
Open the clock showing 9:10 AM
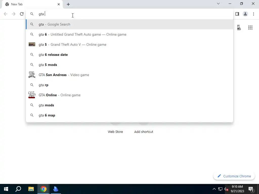point(237,189)
